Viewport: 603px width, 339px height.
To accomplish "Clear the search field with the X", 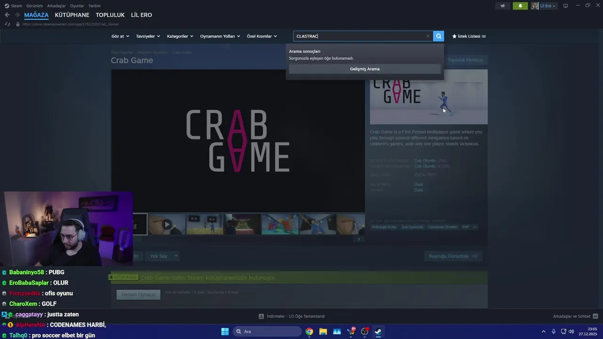I will coord(428,36).
